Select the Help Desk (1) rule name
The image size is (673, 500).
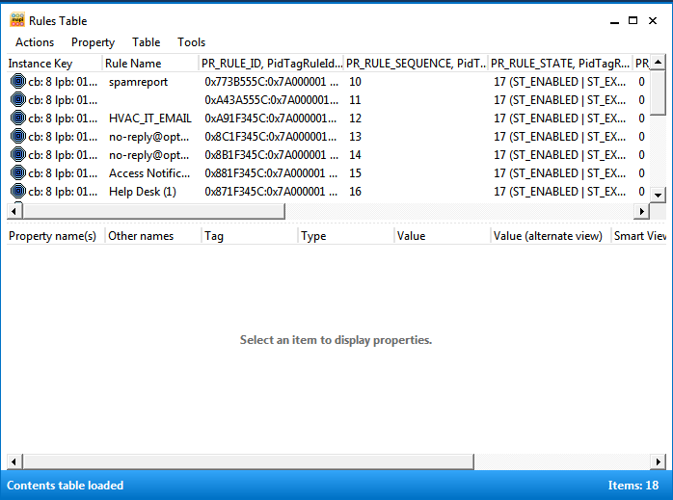tap(143, 192)
